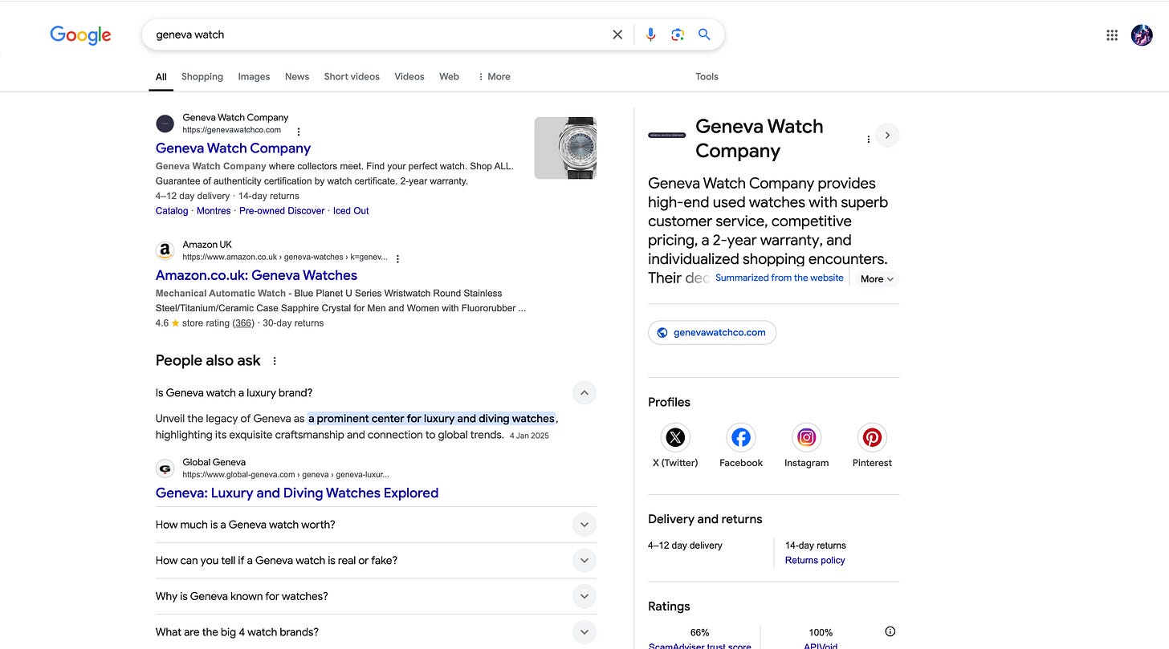Click the blue magnifier search icon
Image resolution: width=1169 pixels, height=649 pixels.
point(704,34)
